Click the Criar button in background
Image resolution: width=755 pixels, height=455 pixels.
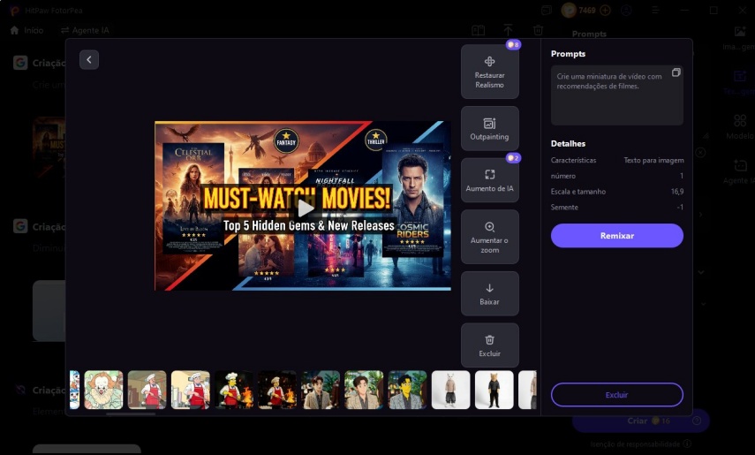pyautogui.click(x=640, y=421)
